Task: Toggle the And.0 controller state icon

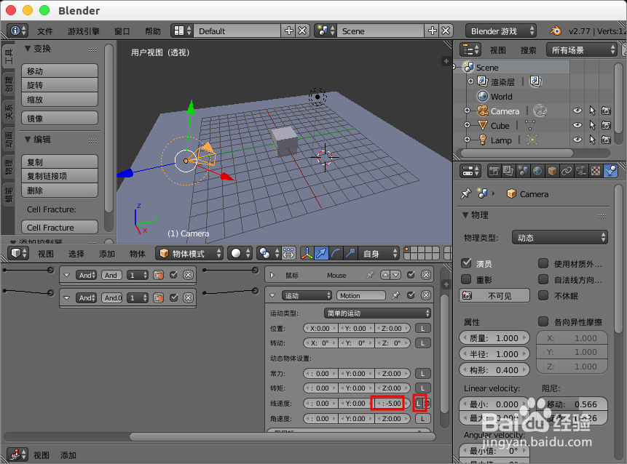Action: (x=158, y=298)
